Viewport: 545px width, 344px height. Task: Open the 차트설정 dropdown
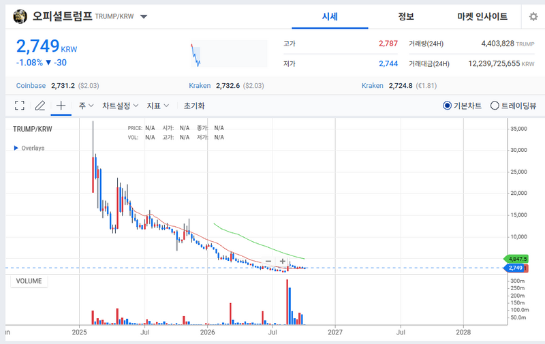(x=121, y=106)
